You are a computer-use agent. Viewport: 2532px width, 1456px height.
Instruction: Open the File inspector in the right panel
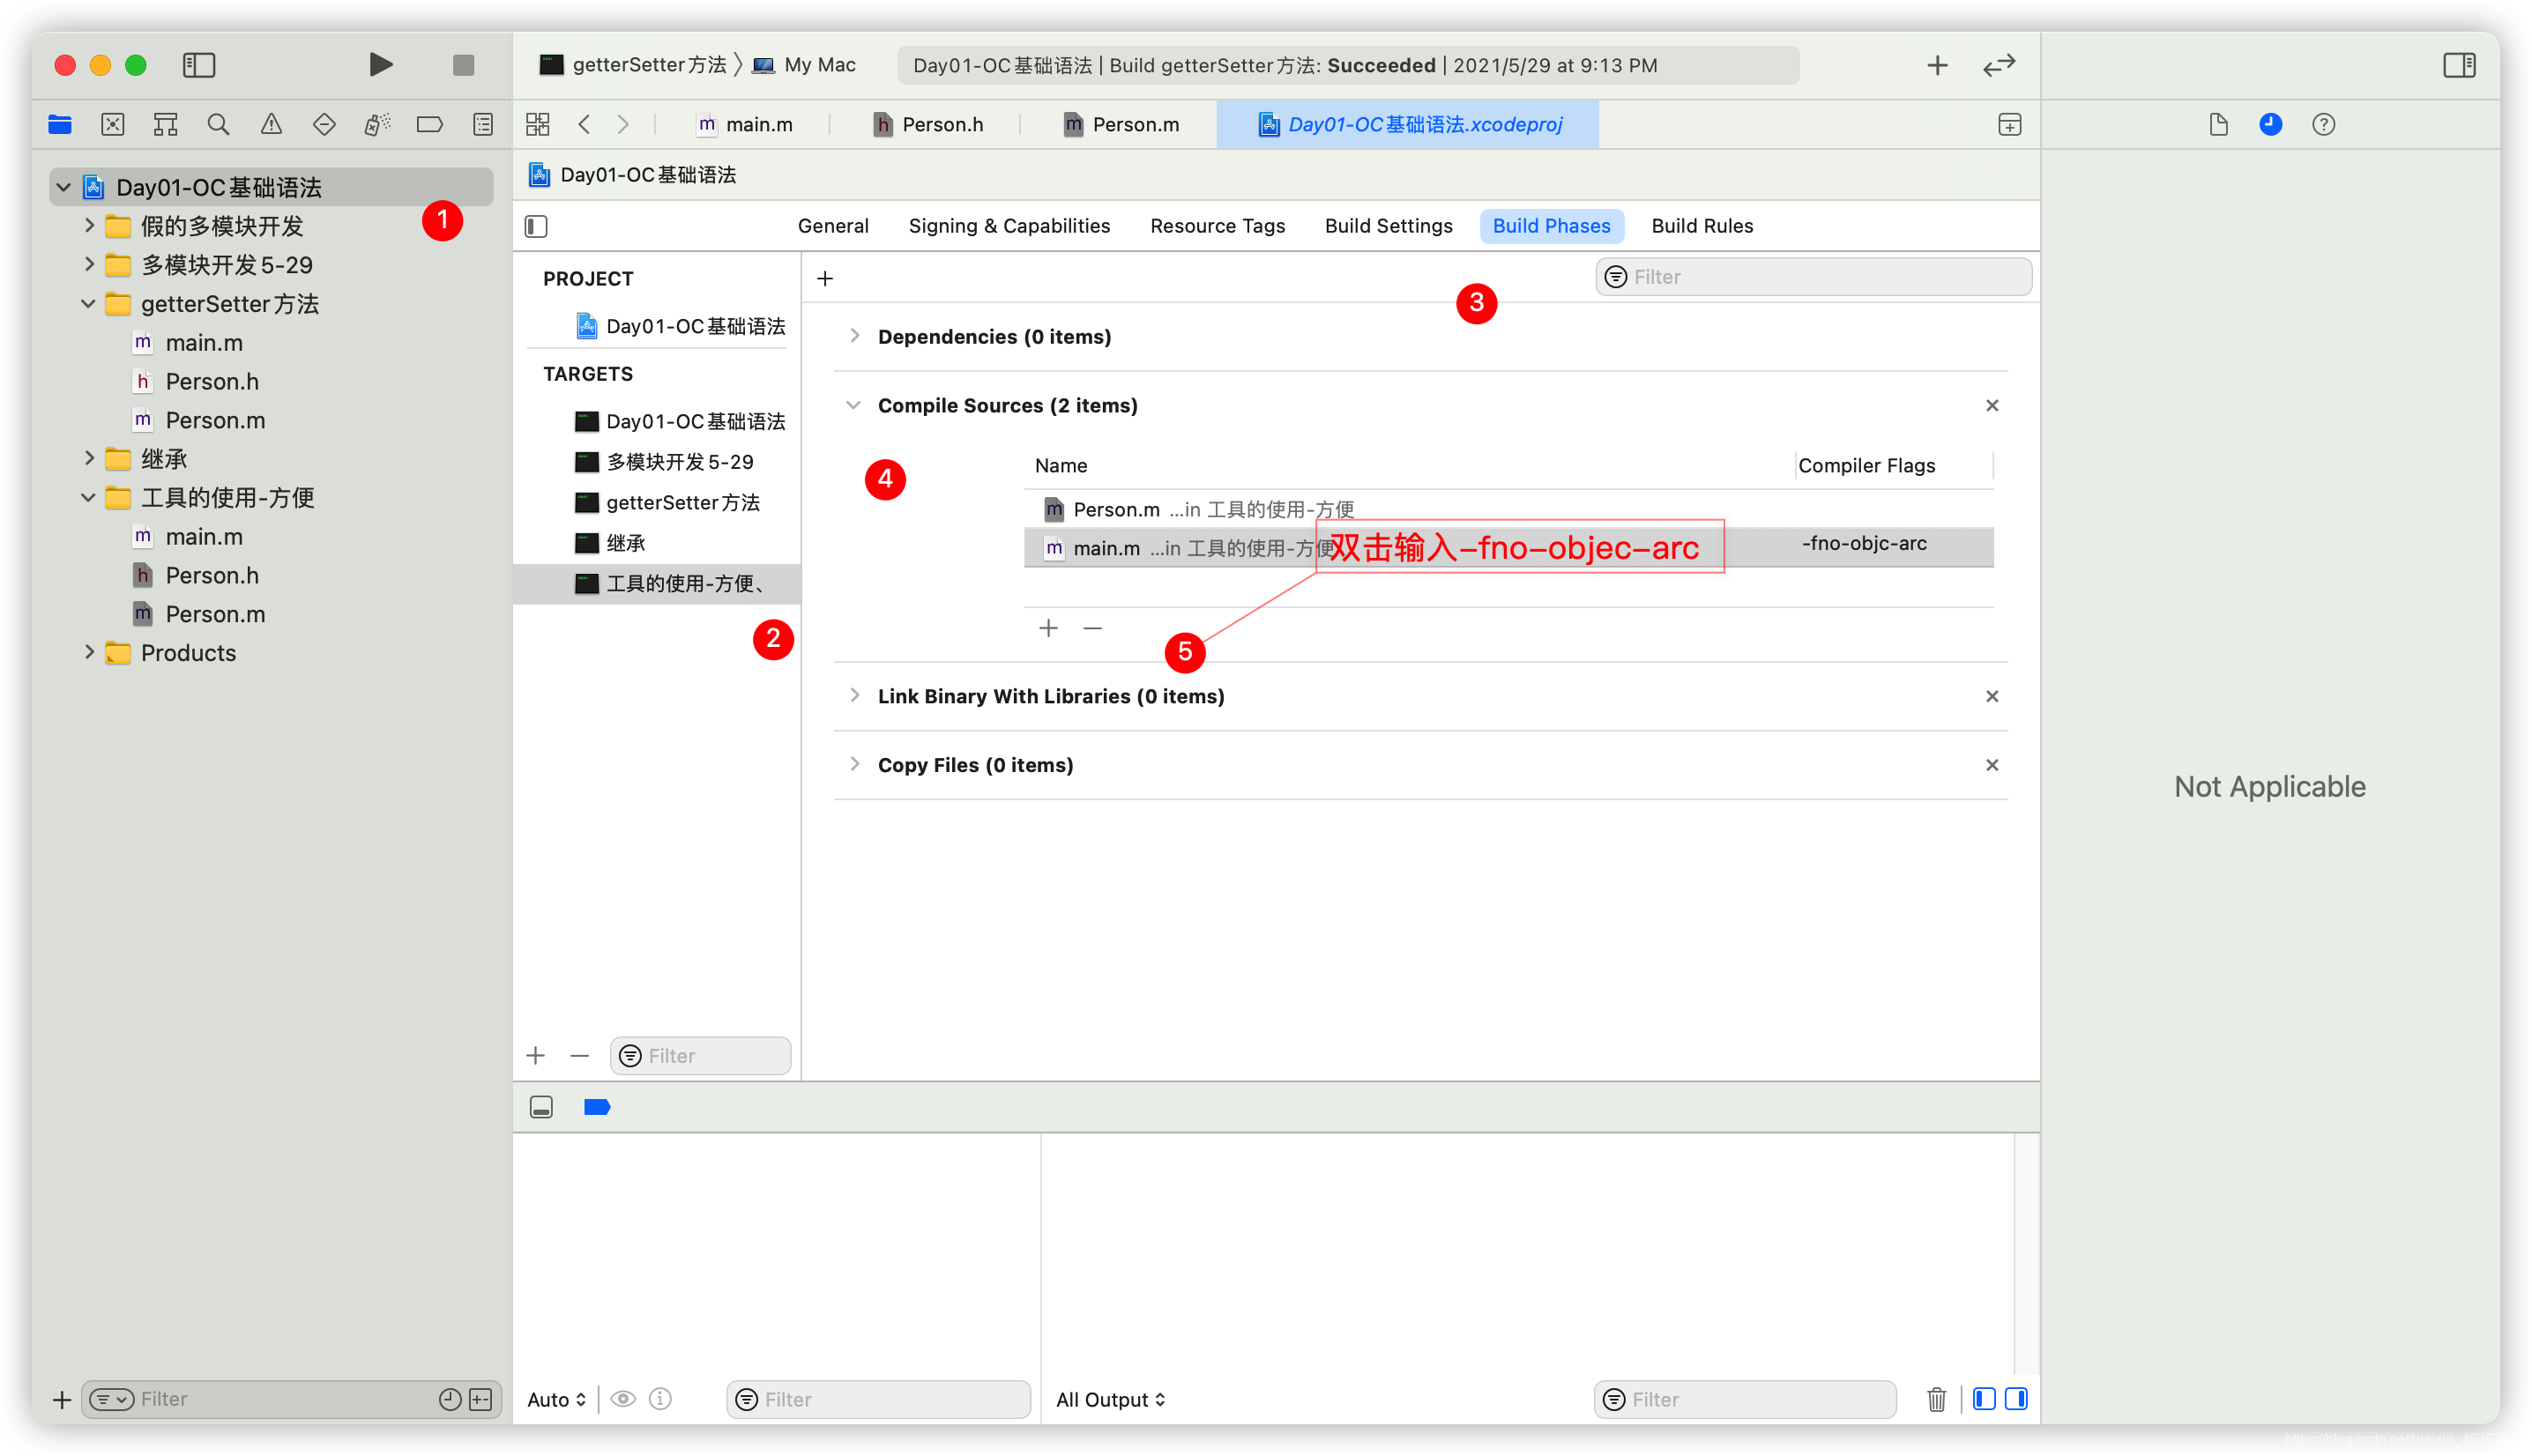click(x=2219, y=124)
